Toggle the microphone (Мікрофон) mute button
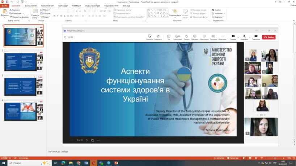The width and height of the screenshot is (296, 166). tap(245, 36)
